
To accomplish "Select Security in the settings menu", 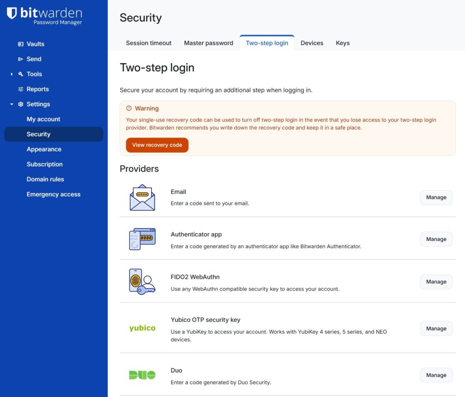I will coord(54,134).
